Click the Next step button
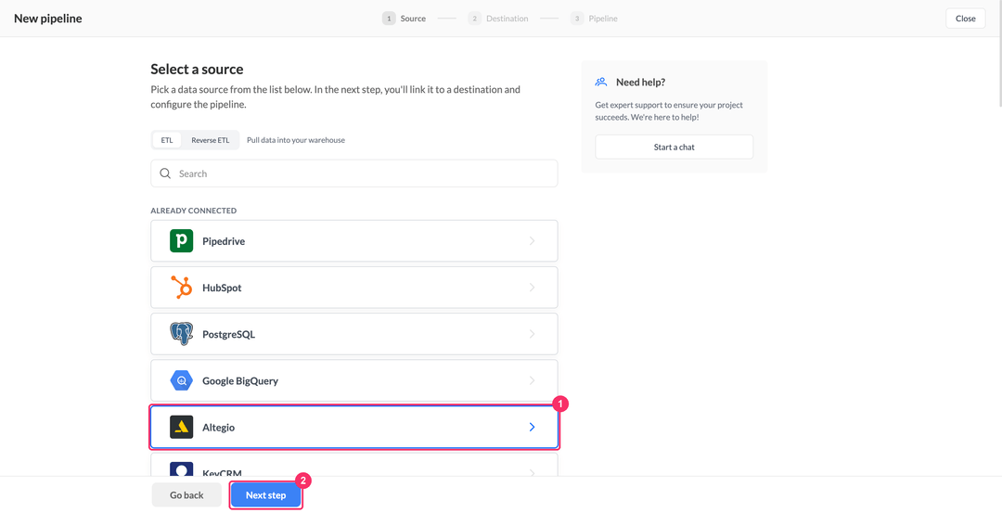The image size is (1002, 513). [x=266, y=495]
